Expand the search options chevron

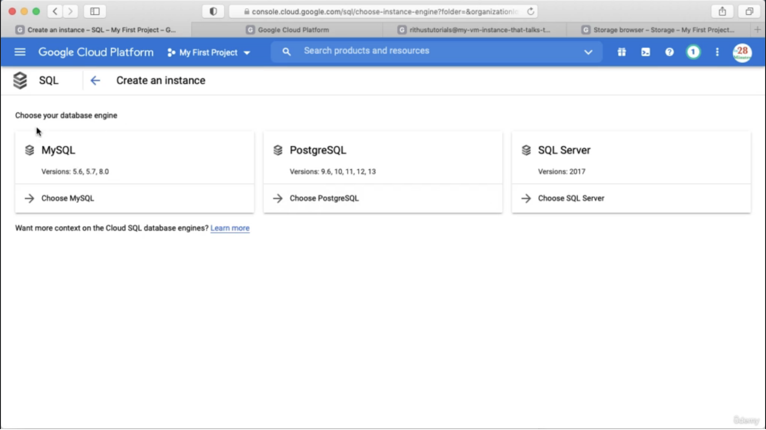588,52
